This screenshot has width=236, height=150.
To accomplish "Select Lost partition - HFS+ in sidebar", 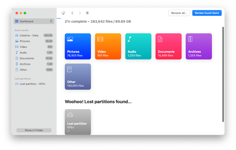I will coord(32,84).
